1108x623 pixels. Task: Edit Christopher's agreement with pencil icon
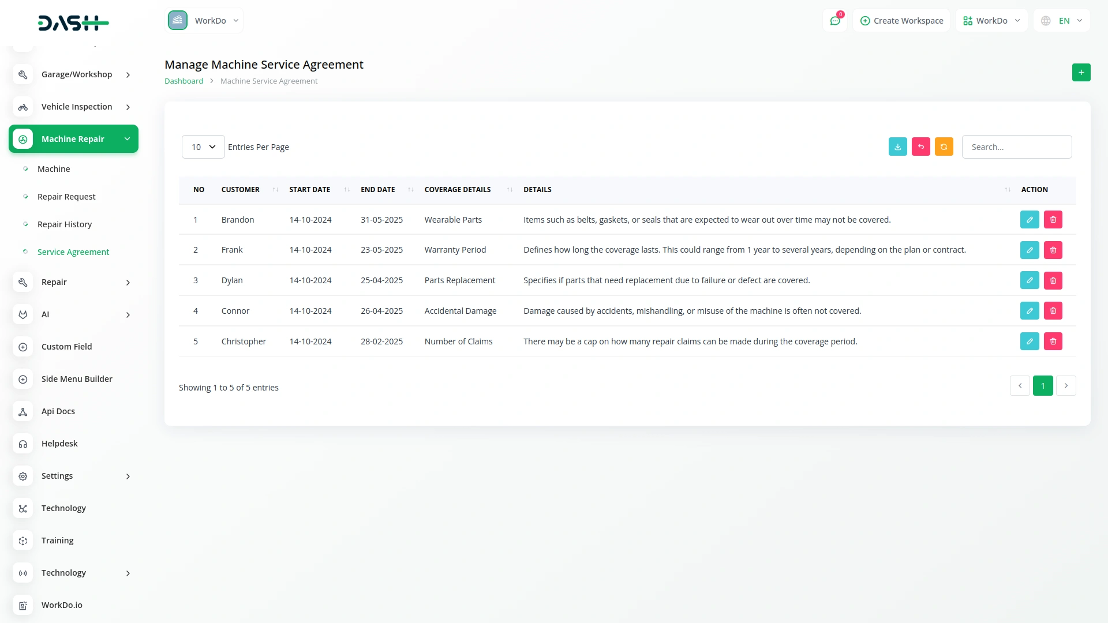pos(1029,341)
